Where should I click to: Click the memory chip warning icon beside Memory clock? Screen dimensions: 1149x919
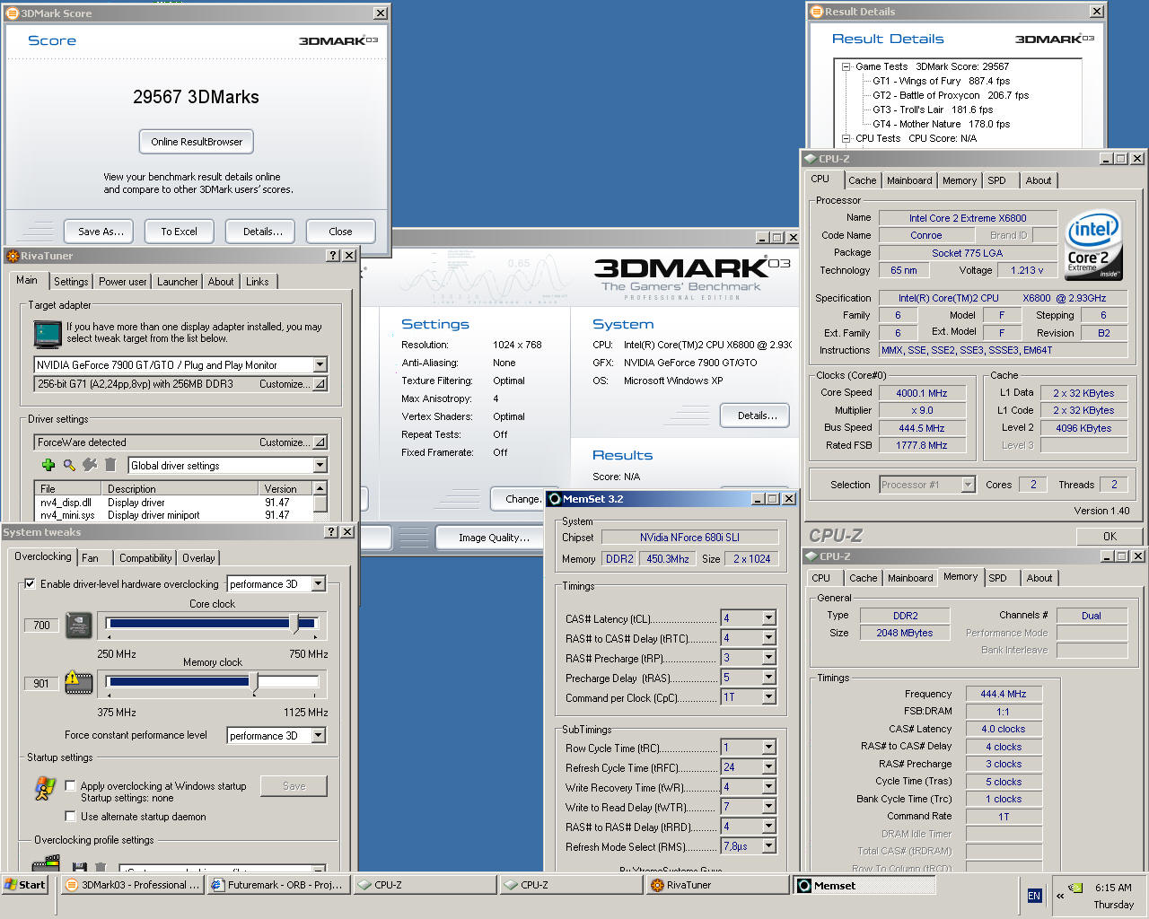(79, 682)
